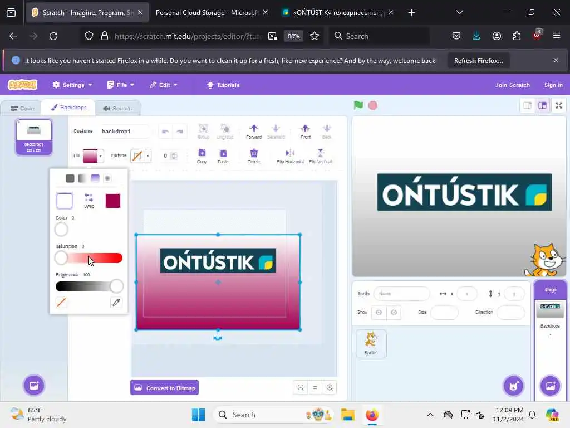
Task: Select vertical gradient fill mode
Action: (x=95, y=178)
